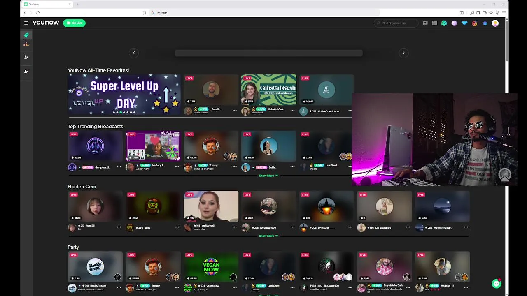Open the messages chat icon in header
The width and height of the screenshot is (527, 296).
[x=425, y=23]
